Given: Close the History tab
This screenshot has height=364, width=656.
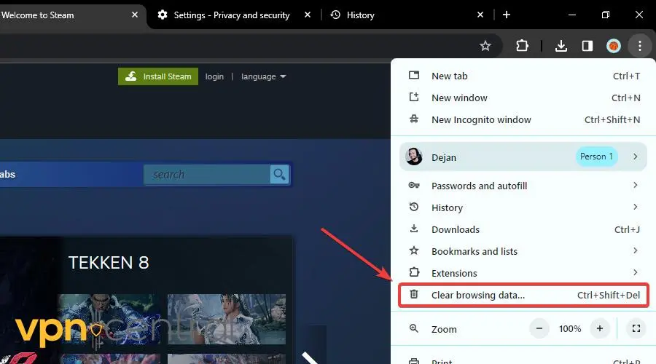Looking at the screenshot, I should tap(480, 15).
